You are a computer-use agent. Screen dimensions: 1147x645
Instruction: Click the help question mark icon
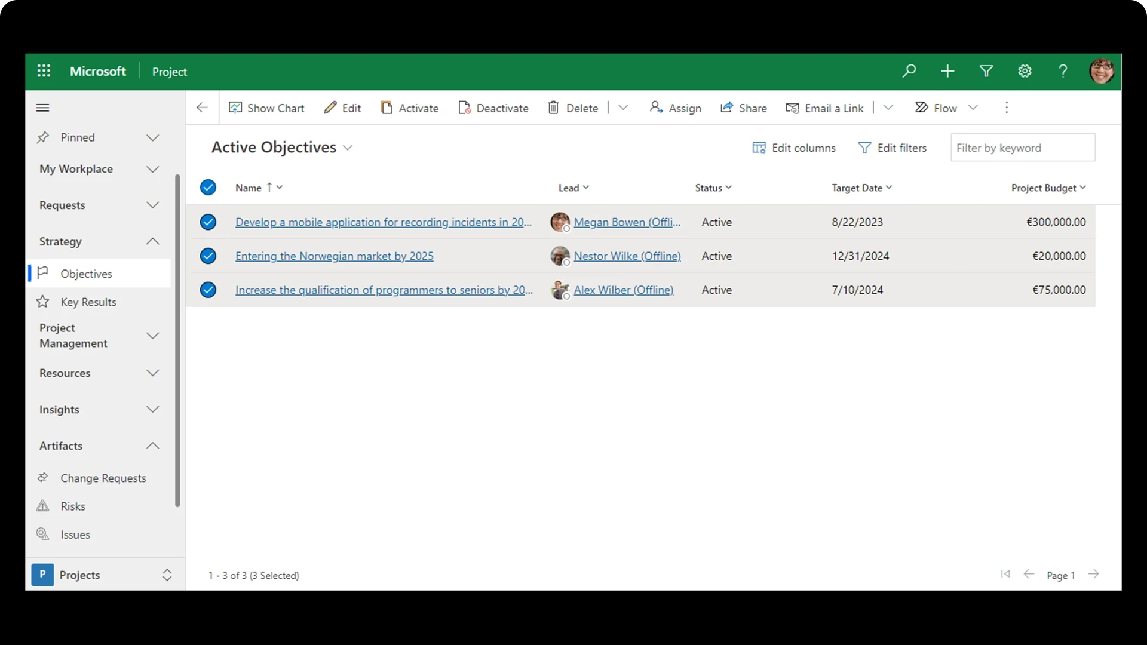(1063, 71)
